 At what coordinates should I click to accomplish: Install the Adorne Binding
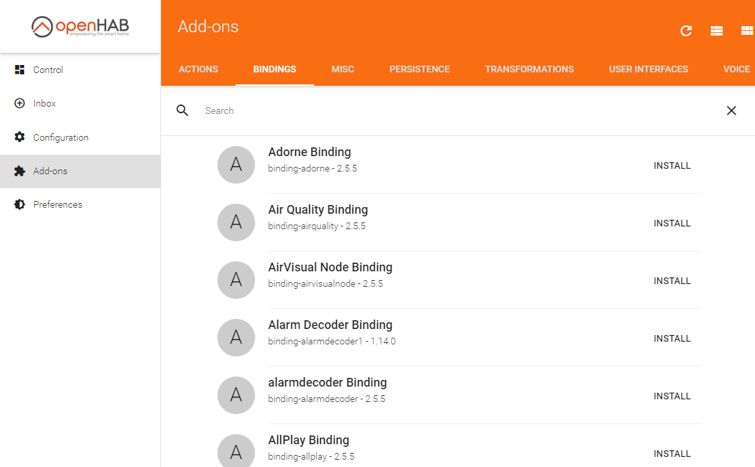pos(672,165)
